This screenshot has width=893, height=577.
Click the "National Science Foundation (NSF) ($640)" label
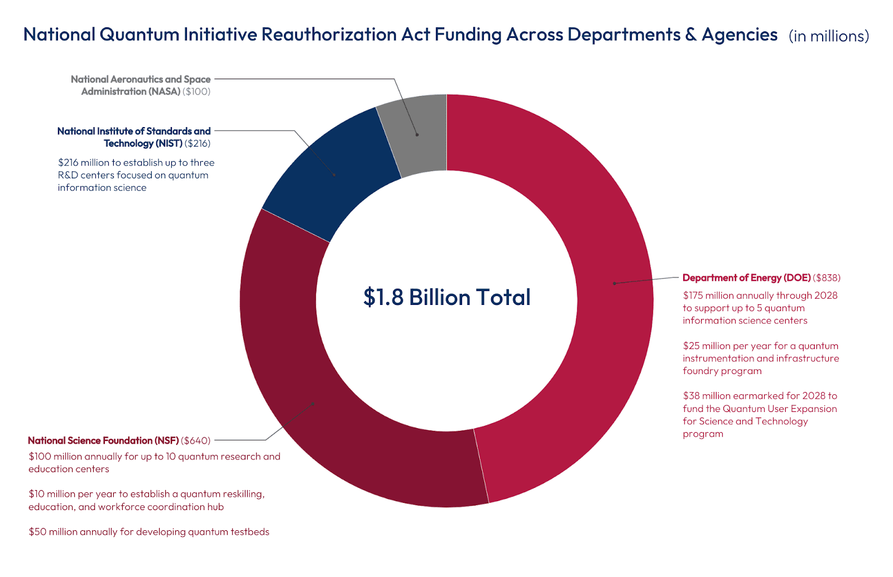click(x=119, y=440)
